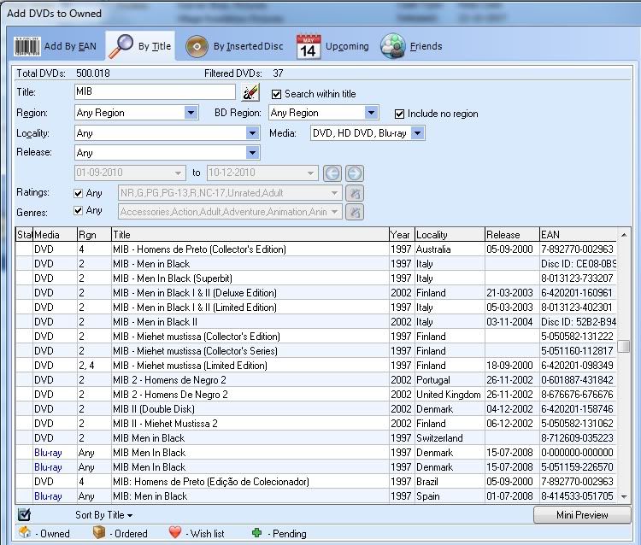Expand the Genres list dropdown
Image resolution: width=641 pixels, height=545 pixels.
(334, 212)
